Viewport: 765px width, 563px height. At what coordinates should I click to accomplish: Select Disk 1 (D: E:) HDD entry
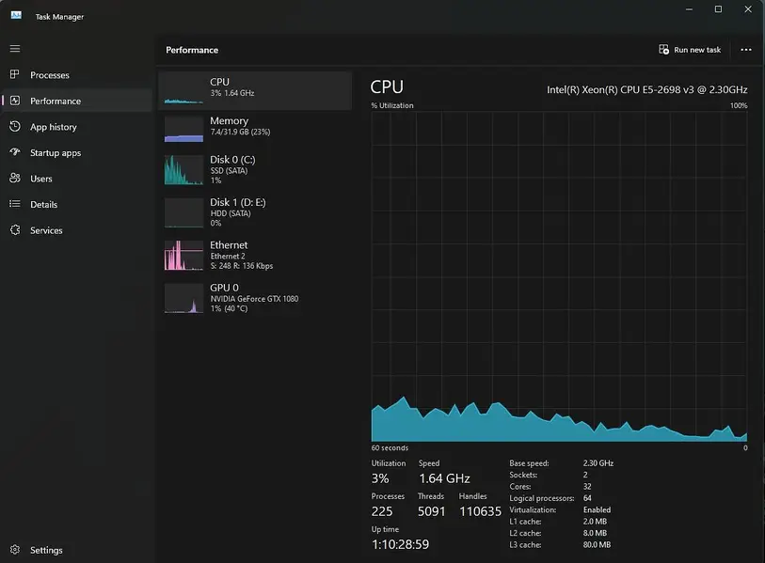pyautogui.click(x=255, y=212)
